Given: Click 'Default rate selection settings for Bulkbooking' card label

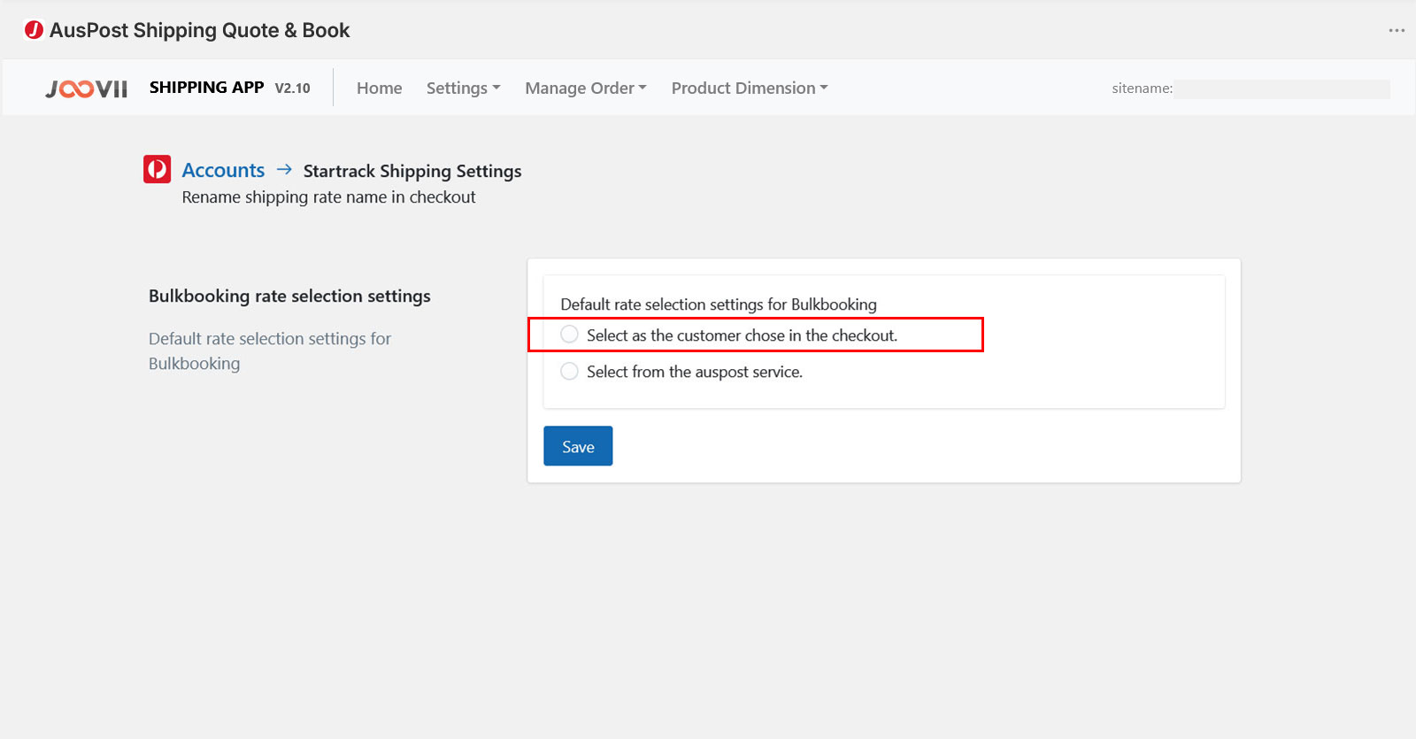Looking at the screenshot, I should coord(719,304).
